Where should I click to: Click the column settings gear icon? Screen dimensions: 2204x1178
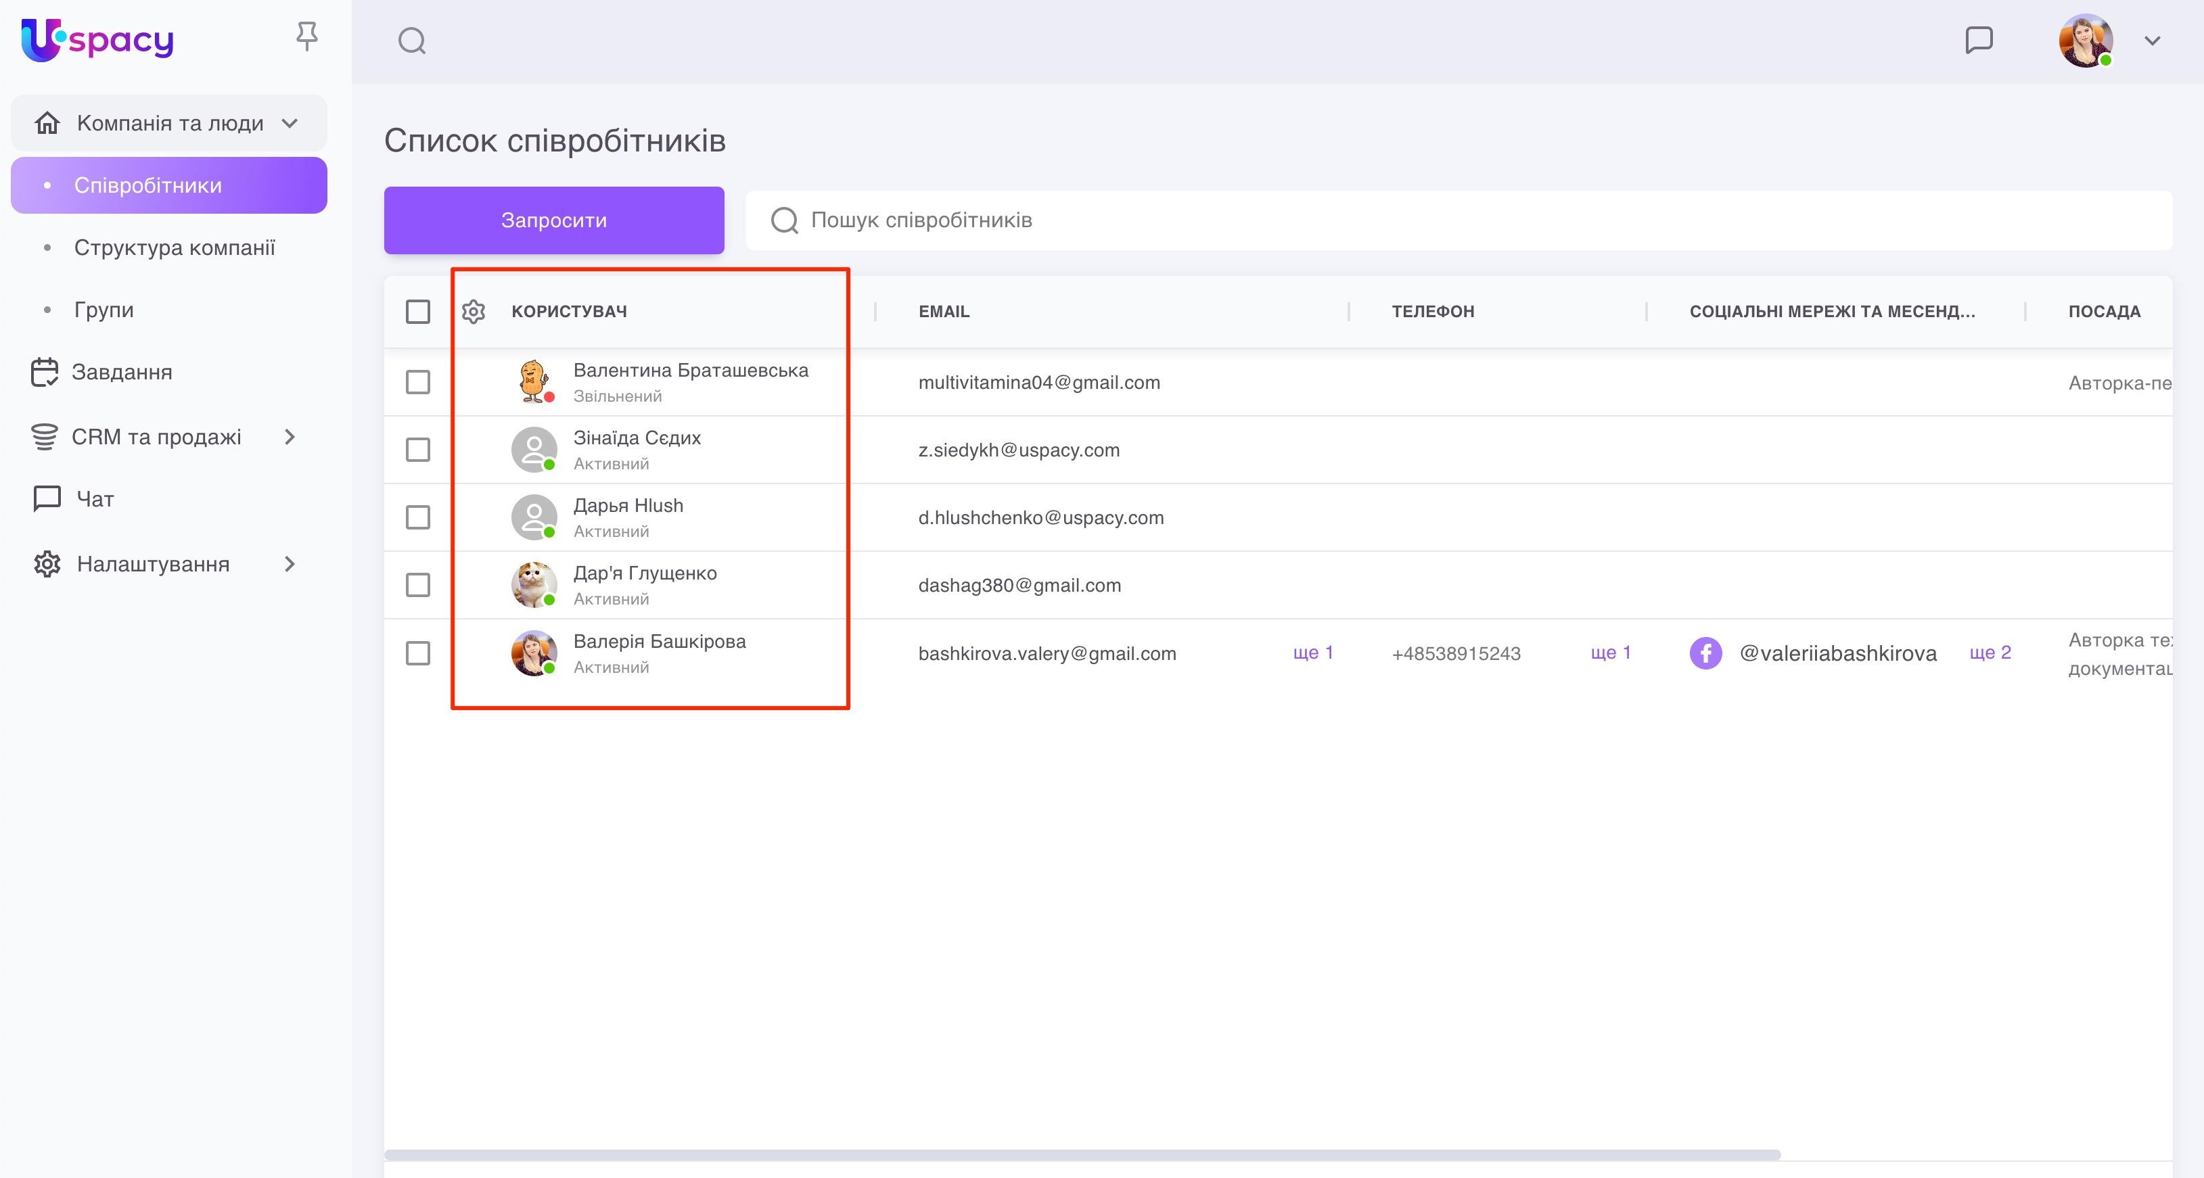[x=473, y=311]
